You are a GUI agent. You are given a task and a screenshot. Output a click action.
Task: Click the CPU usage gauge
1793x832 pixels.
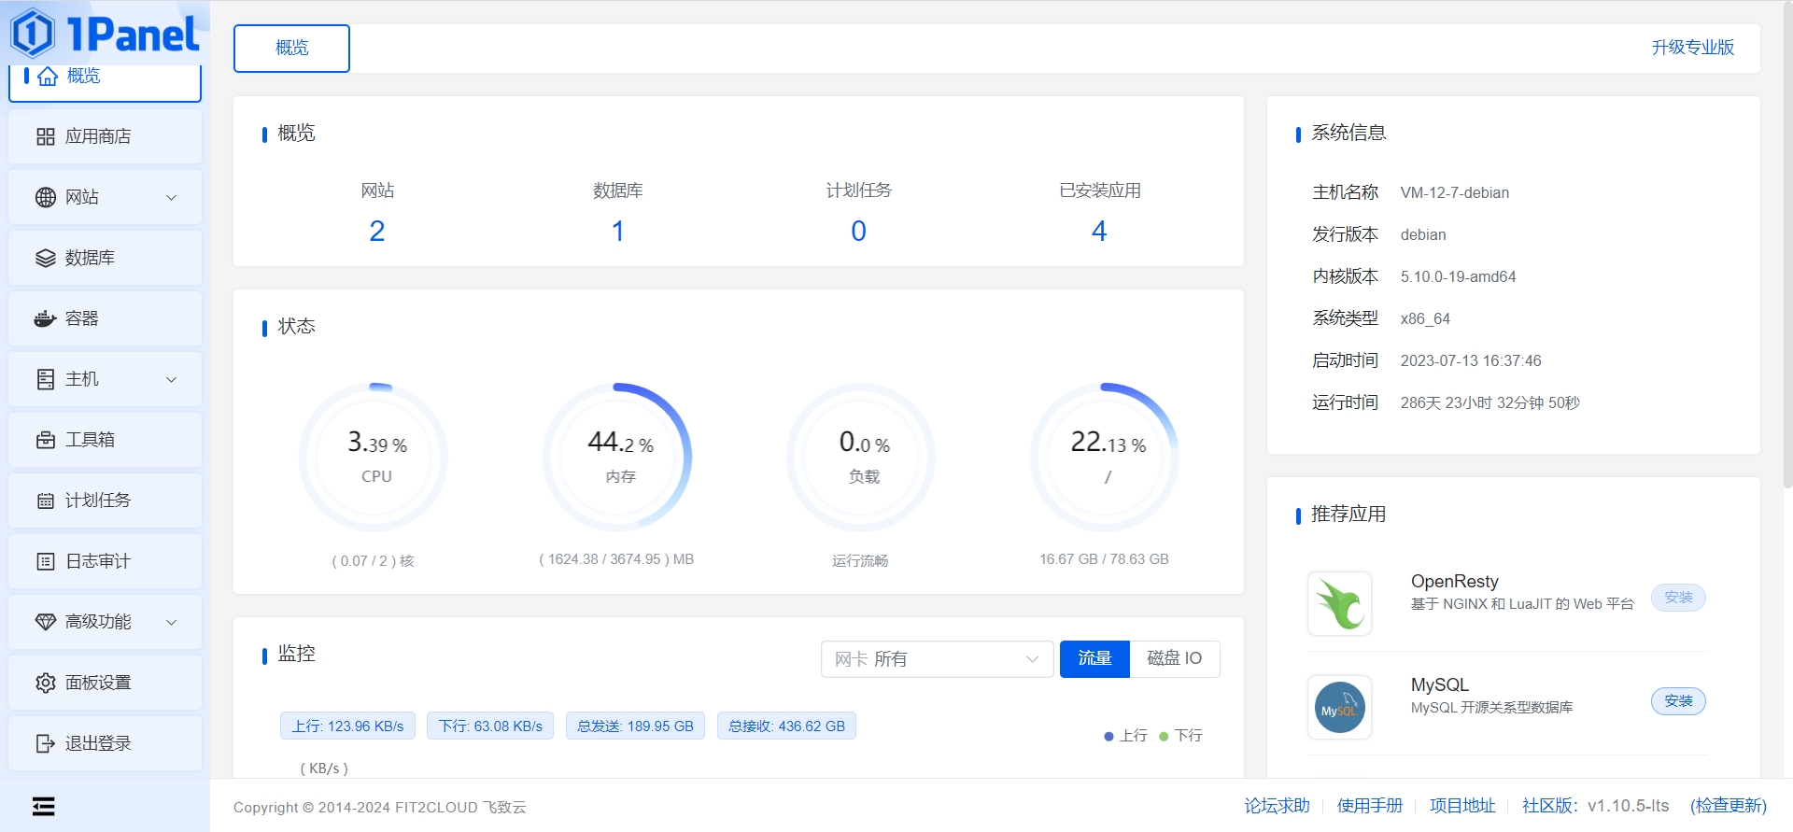click(x=374, y=458)
